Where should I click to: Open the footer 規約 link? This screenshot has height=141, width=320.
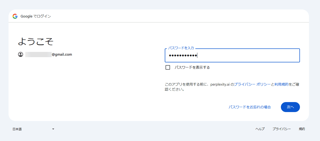302,129
